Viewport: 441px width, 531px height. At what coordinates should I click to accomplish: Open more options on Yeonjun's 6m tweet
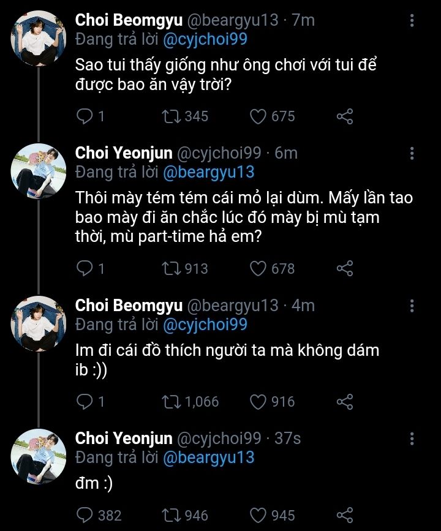(412, 153)
